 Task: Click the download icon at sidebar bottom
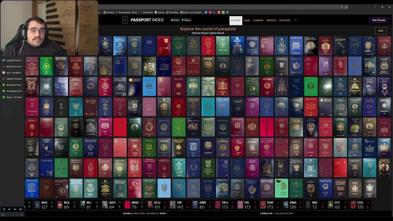tap(3, 215)
